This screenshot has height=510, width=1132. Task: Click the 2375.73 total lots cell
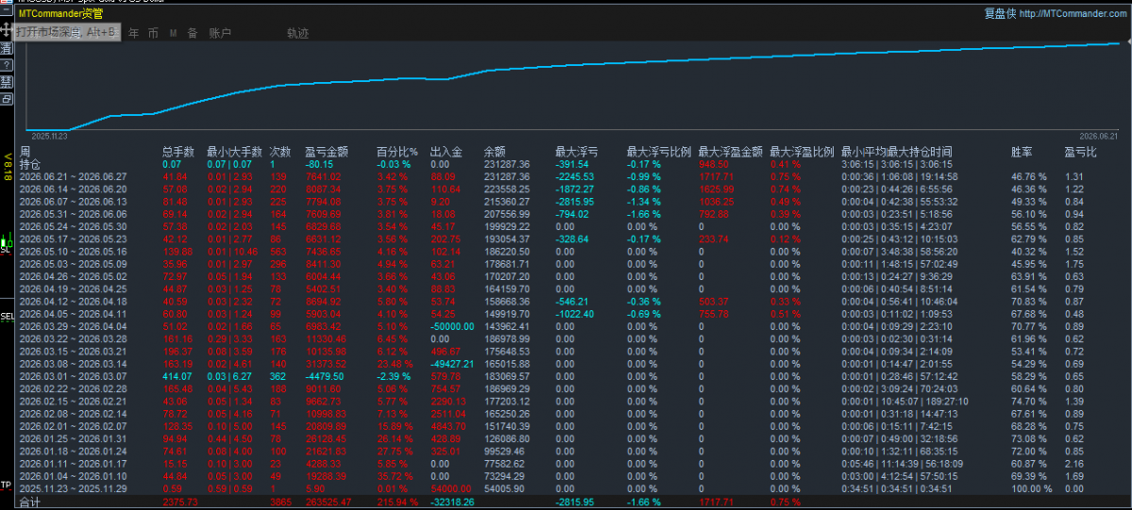coord(180,502)
